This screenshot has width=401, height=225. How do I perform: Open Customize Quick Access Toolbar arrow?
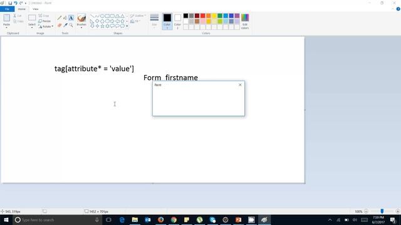[26, 3]
